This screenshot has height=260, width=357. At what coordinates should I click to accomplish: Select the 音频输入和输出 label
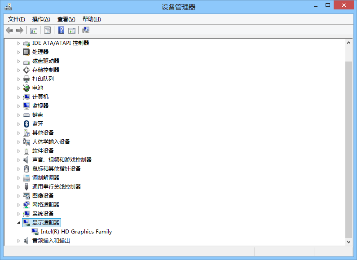tap(51, 241)
